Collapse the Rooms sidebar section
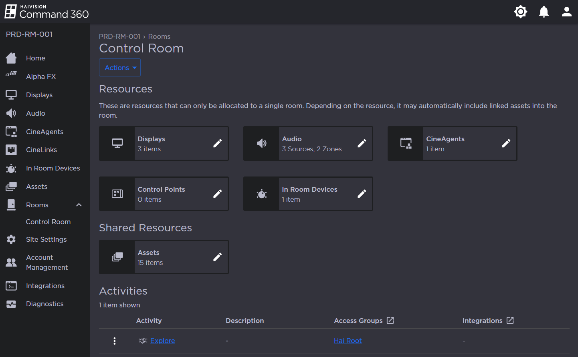The image size is (578, 357). (x=79, y=205)
